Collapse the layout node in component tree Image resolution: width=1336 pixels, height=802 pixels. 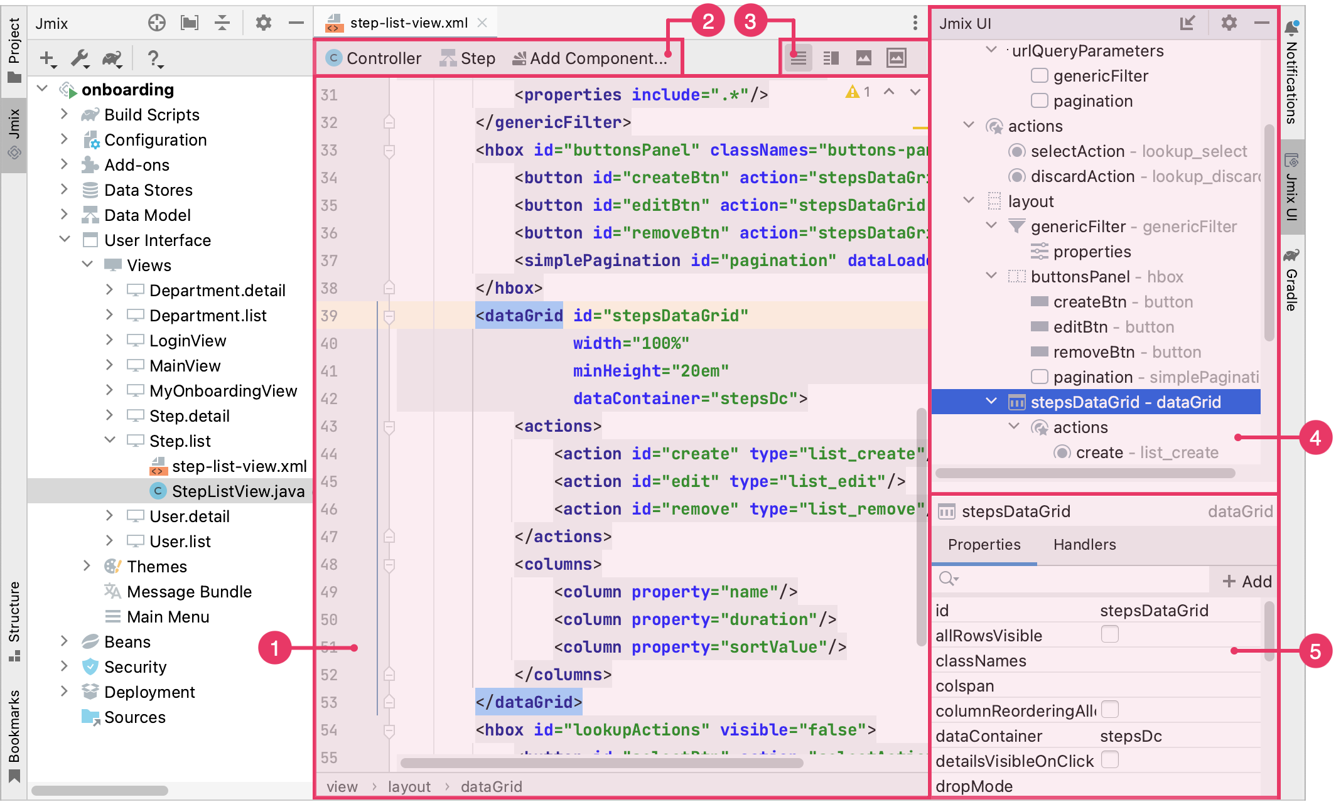969,200
